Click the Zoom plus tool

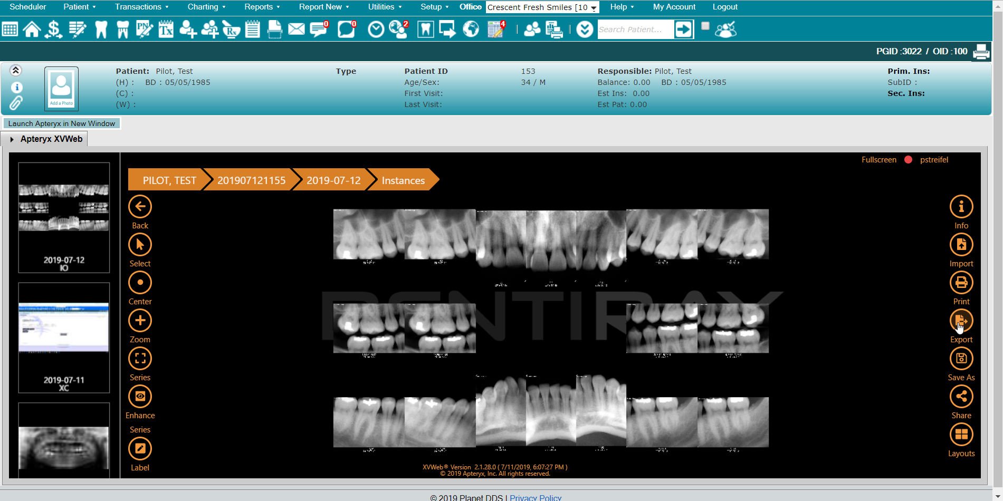(140, 321)
